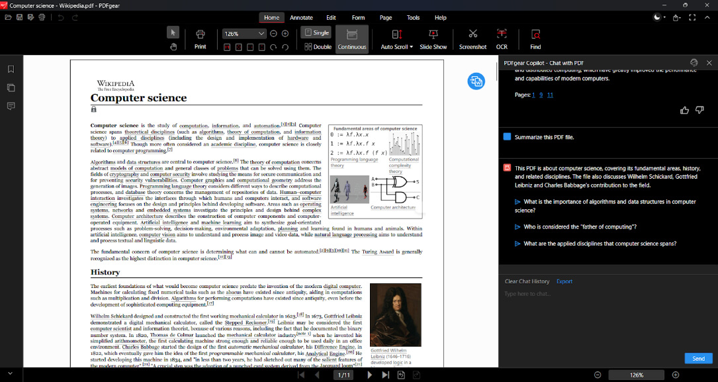718x382 pixels.
Task: Open the Find tool
Action: click(535, 39)
